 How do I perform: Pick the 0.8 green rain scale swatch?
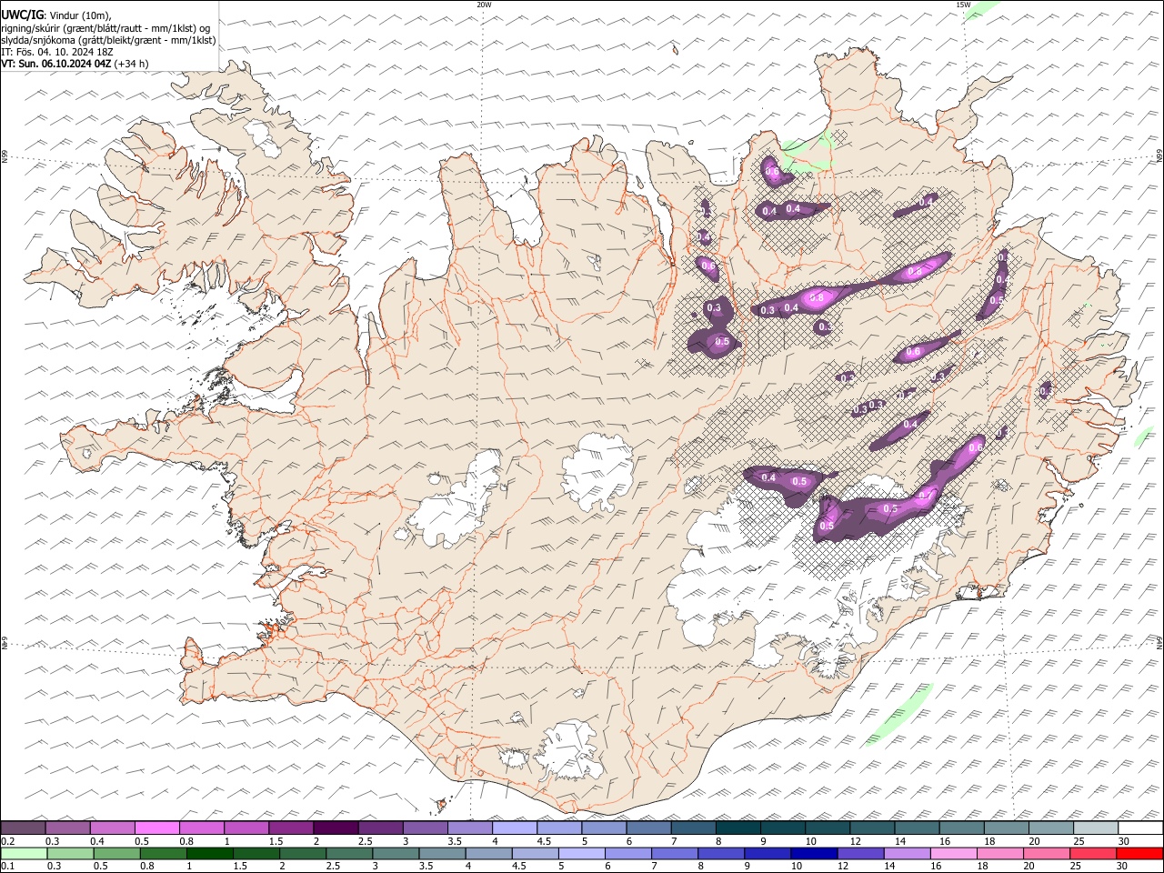coord(163,854)
